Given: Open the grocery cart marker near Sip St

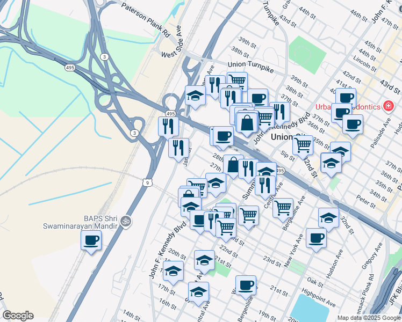Looking at the screenshot, I should click(x=303, y=147).
